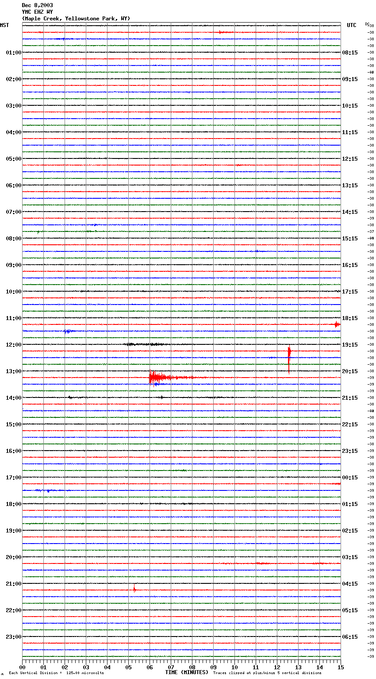This screenshot has height=679, width=376.
Task: Click the 14:15 UTC time label
Action: [350, 212]
